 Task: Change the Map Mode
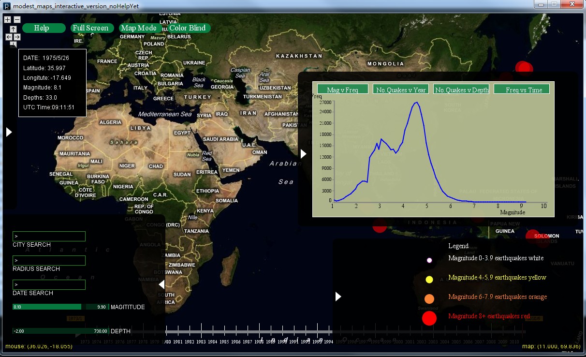point(141,28)
